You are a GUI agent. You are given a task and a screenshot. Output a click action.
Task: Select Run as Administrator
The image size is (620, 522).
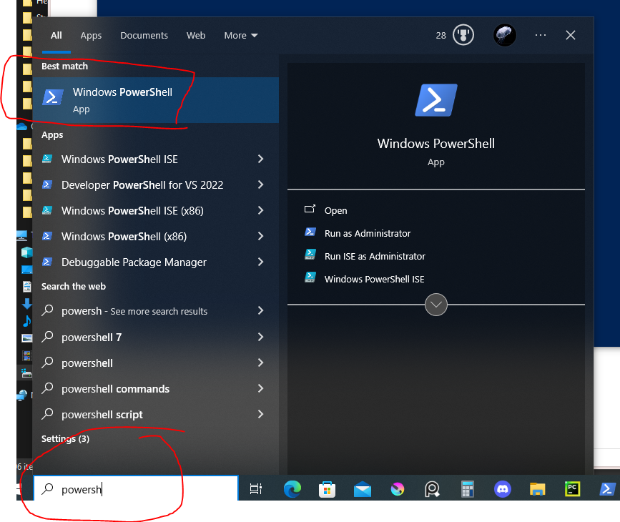[368, 233]
